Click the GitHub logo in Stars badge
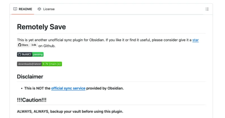Viewport: 225px width, 118px height. (20, 45)
